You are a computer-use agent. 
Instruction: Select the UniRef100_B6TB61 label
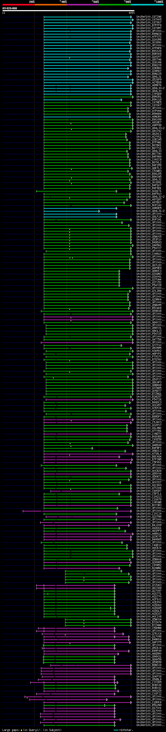[x=149, y=145]
